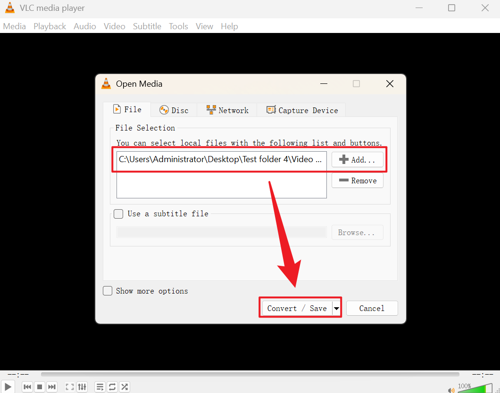500x393 pixels.
Task: Adjust the volume slider at 100%
Action: coord(475,388)
